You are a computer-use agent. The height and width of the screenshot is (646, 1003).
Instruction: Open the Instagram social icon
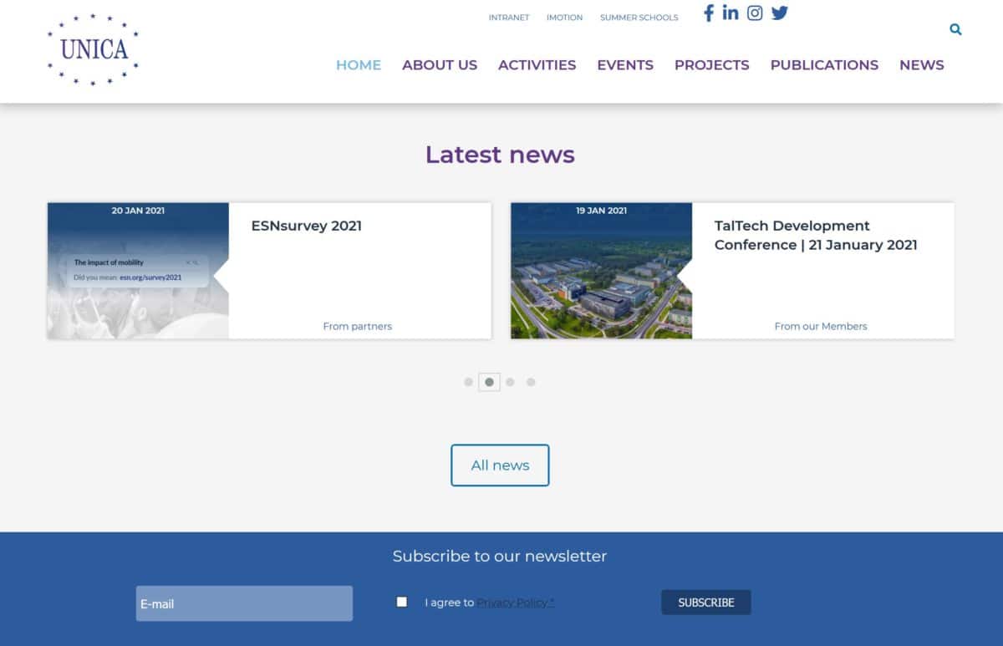(755, 13)
